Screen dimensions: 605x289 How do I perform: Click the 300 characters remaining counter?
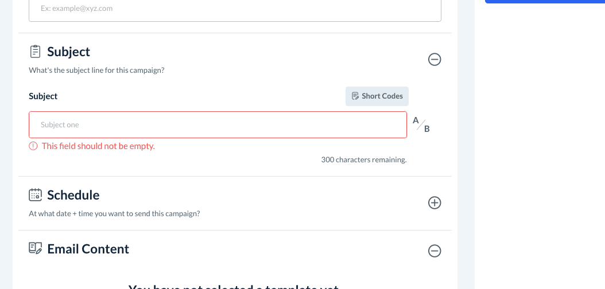point(363,160)
